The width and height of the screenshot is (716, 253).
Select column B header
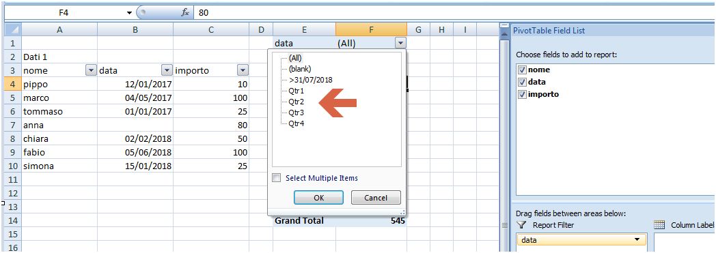pyautogui.click(x=135, y=30)
